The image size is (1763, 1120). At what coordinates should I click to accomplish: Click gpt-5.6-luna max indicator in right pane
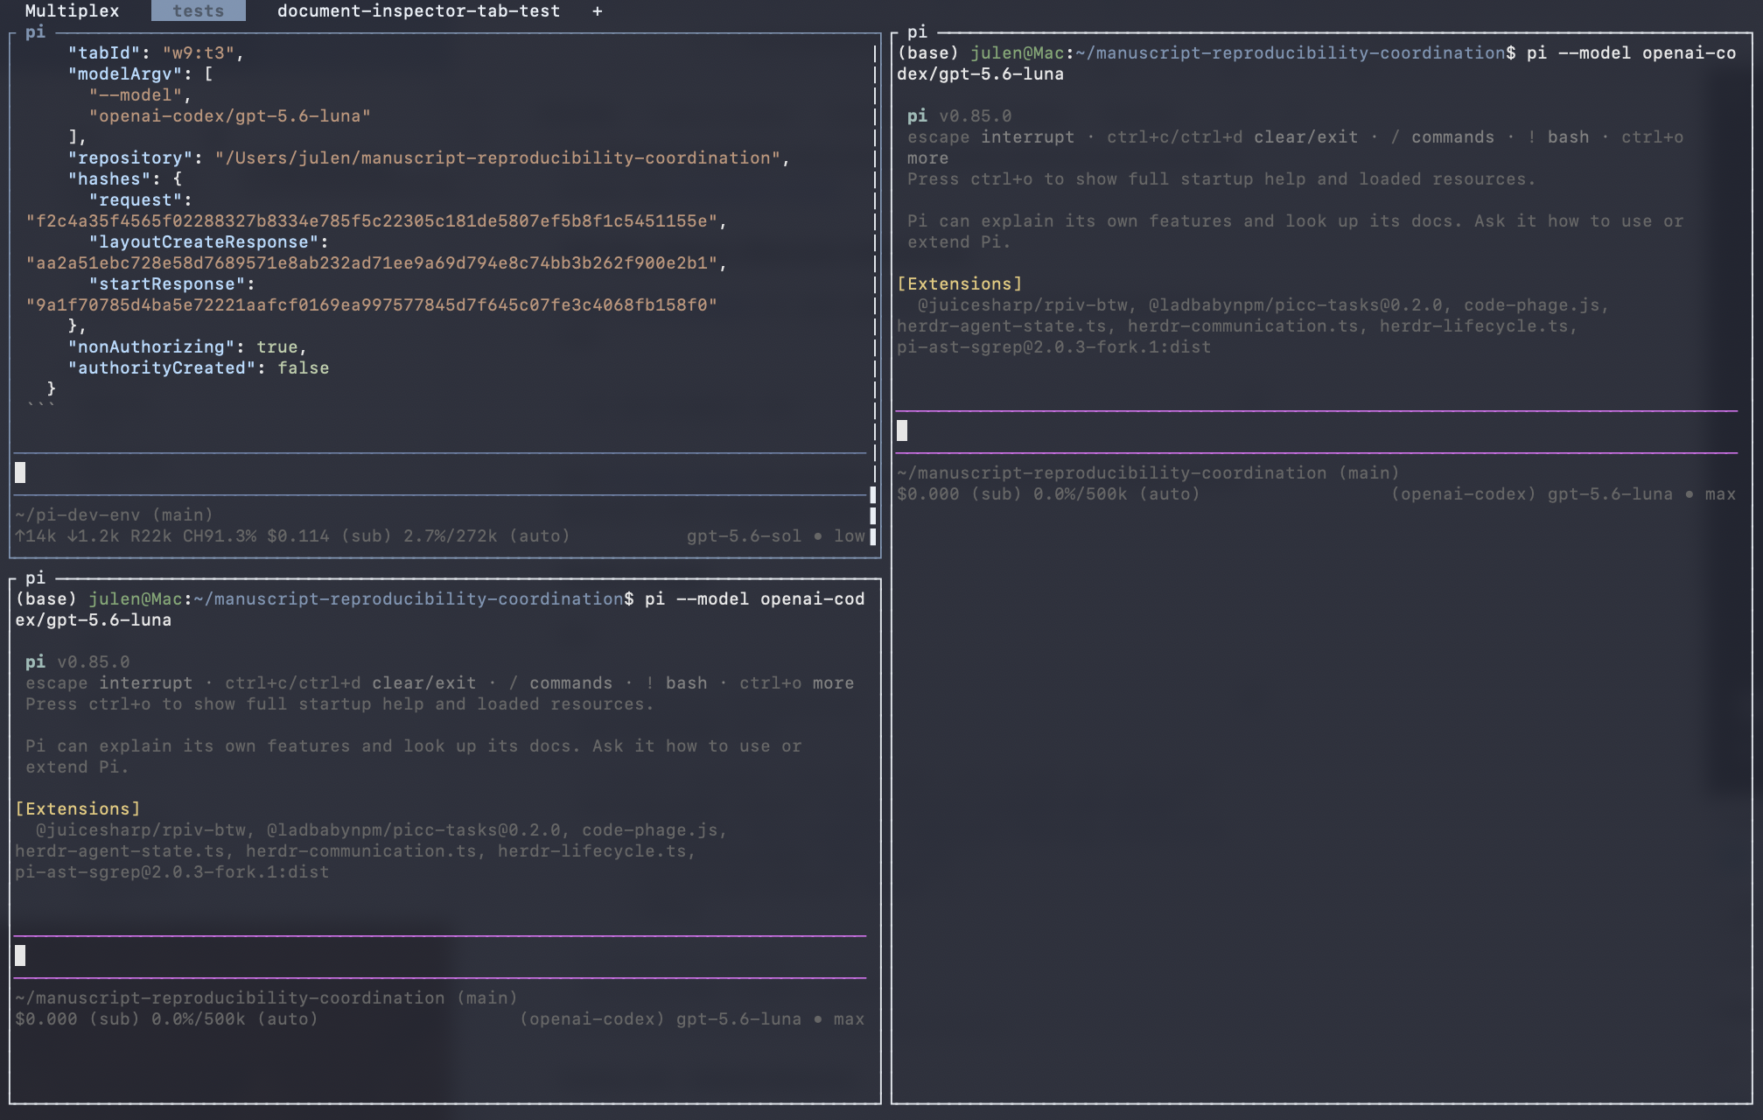(1641, 494)
